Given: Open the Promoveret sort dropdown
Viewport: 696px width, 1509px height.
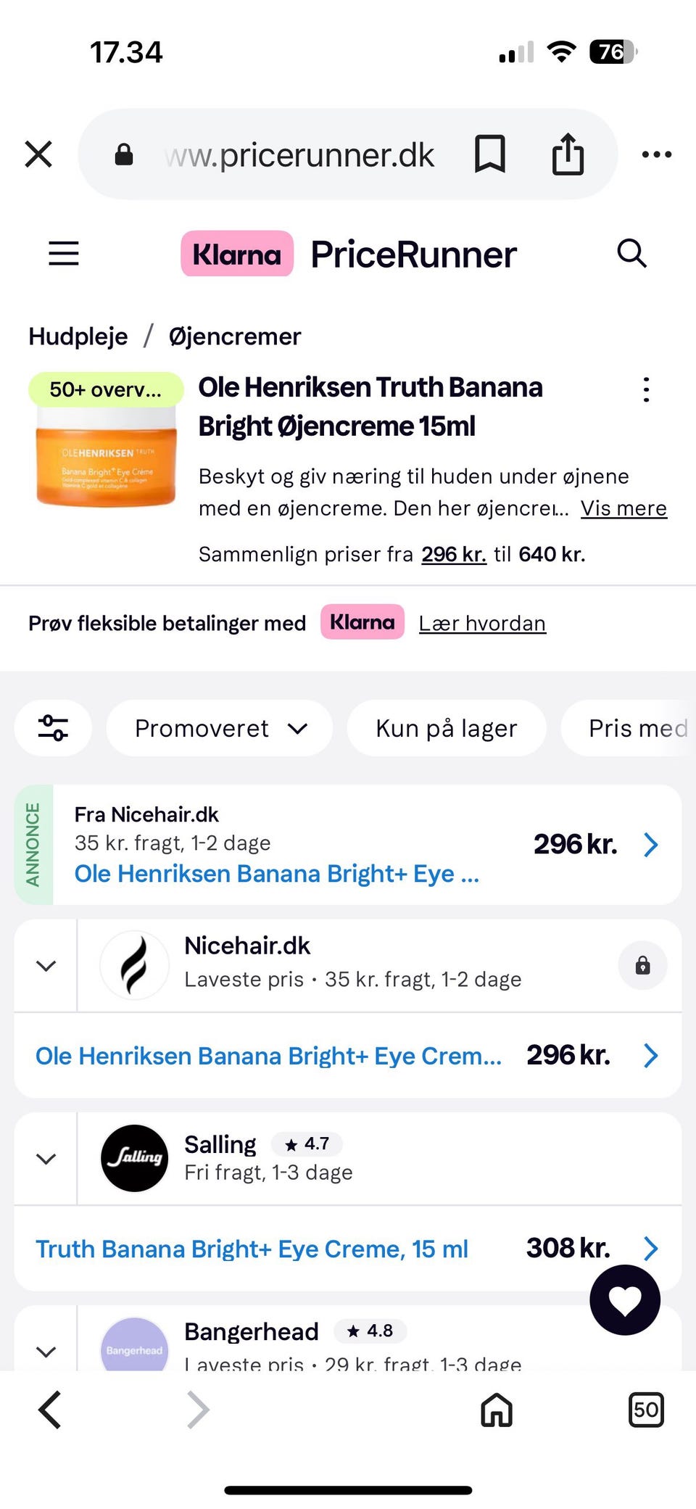Looking at the screenshot, I should point(220,728).
